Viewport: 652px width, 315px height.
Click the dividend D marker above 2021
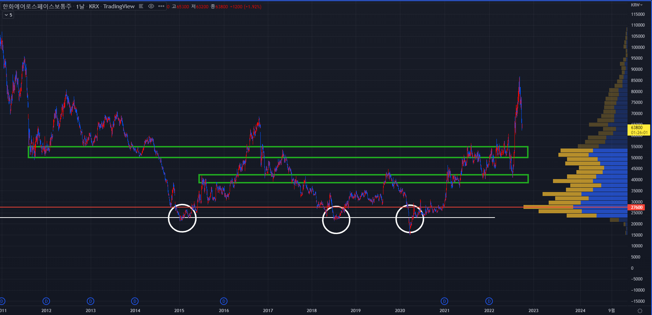[444, 301]
